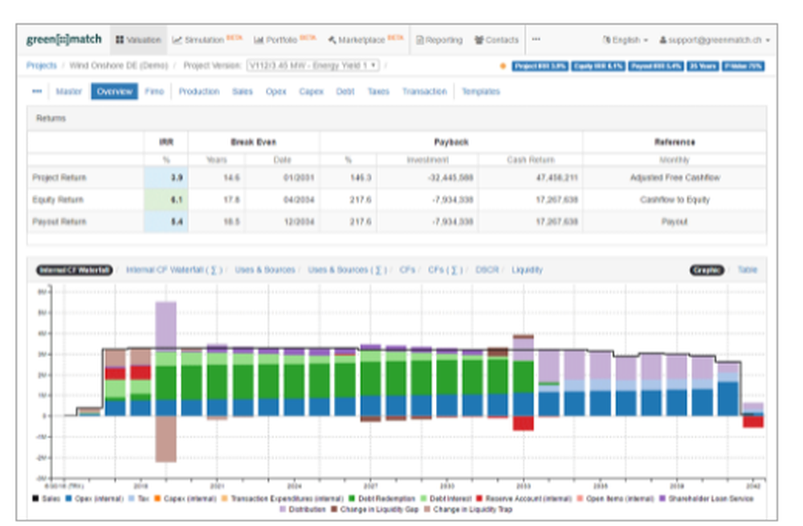The image size is (803, 526).
Task: Open the Templates tab
Action: click(x=480, y=92)
